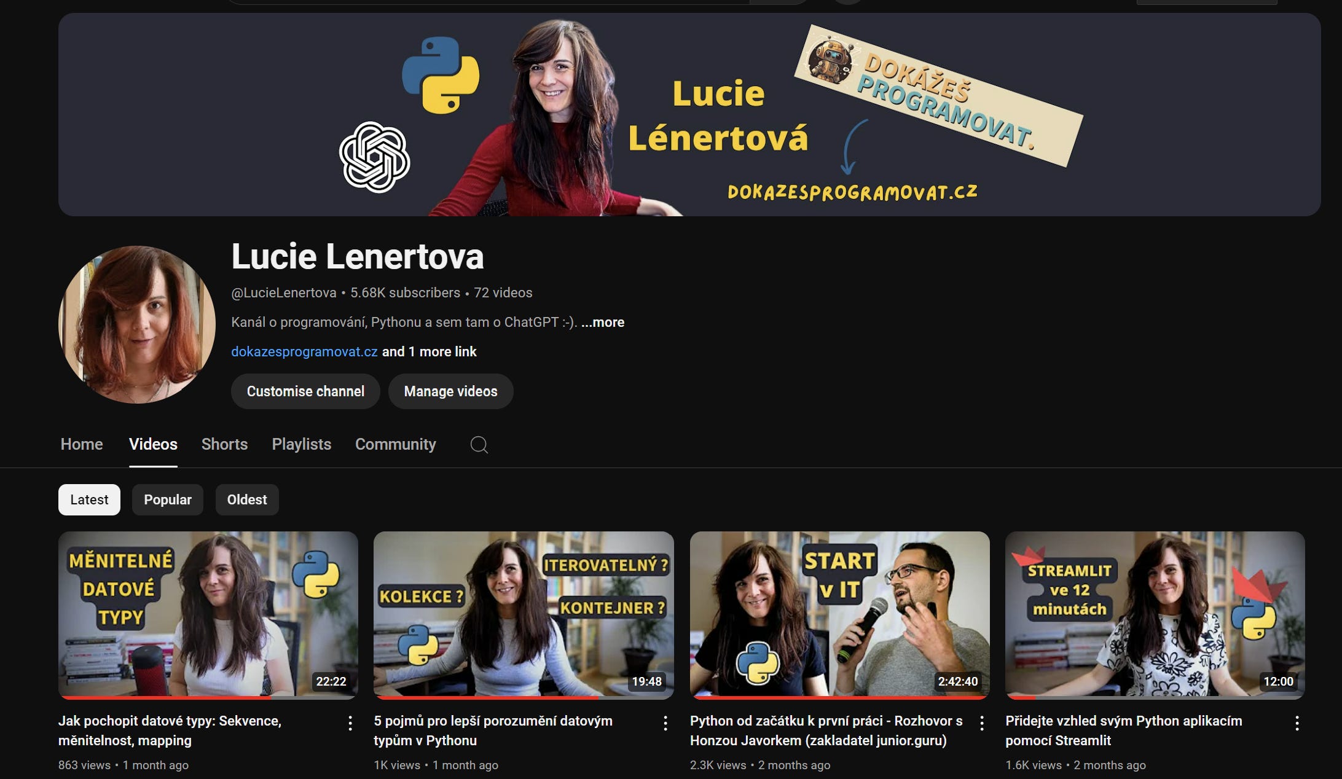This screenshot has width=1342, height=779.
Task: Click the Customise channel button
Action: click(305, 391)
